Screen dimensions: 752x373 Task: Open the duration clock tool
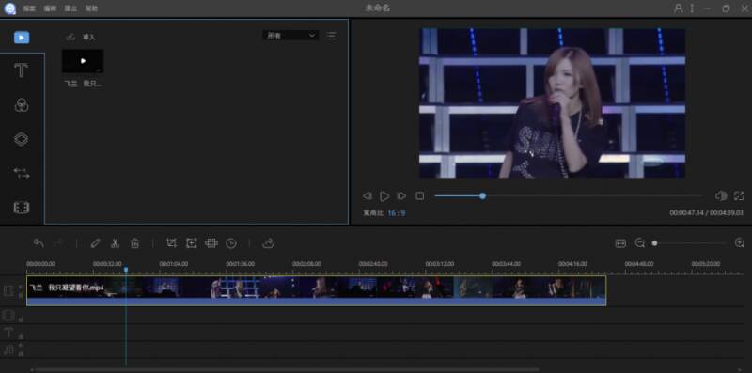click(x=231, y=243)
